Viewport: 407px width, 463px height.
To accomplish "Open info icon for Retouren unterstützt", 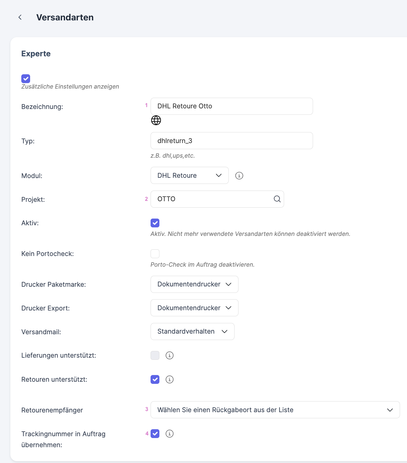I will pyautogui.click(x=169, y=379).
